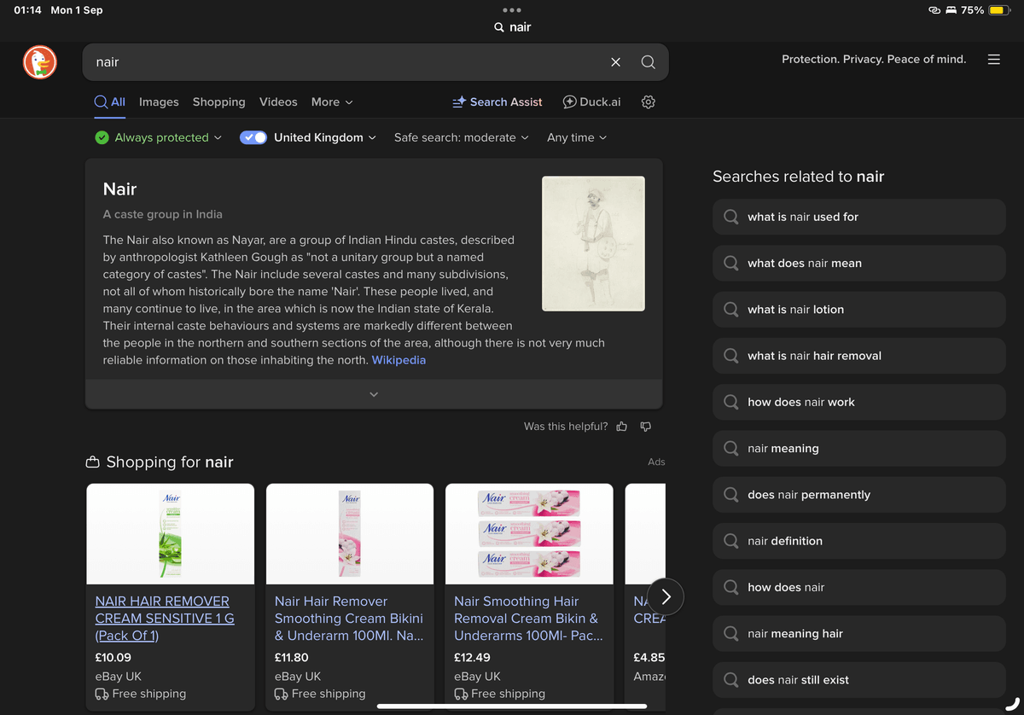The width and height of the screenshot is (1024, 715).
Task: Open the Nair sketch thumbnail image
Action: (x=593, y=243)
